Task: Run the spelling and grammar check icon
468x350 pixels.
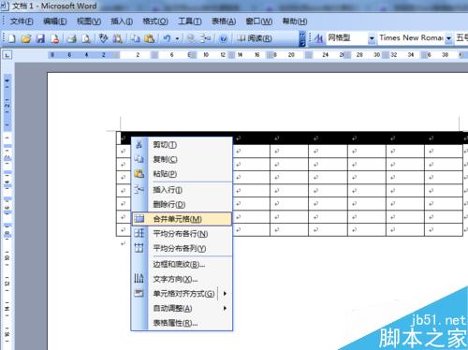Action: (x=103, y=38)
